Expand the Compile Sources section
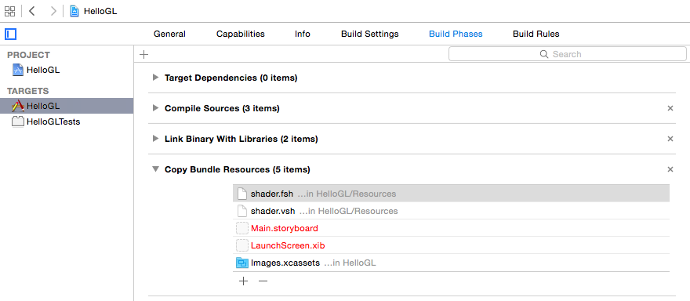The height and width of the screenshot is (301, 690). (155, 108)
